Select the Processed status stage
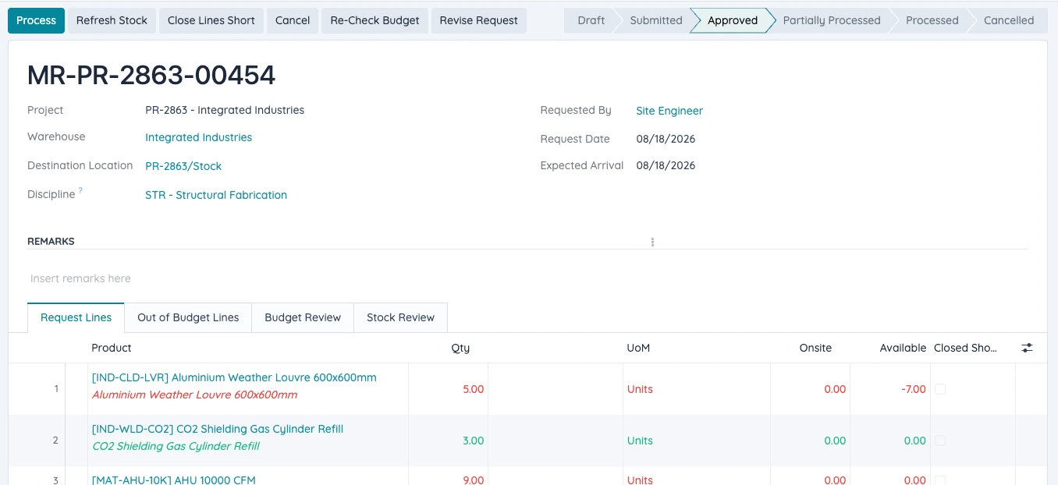 [x=932, y=20]
